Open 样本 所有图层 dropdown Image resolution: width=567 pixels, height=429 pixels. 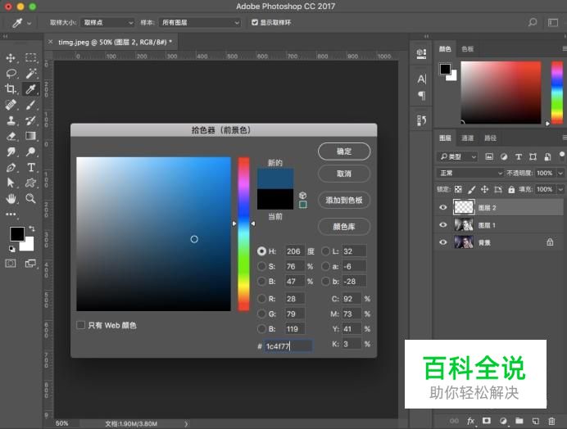(x=200, y=22)
